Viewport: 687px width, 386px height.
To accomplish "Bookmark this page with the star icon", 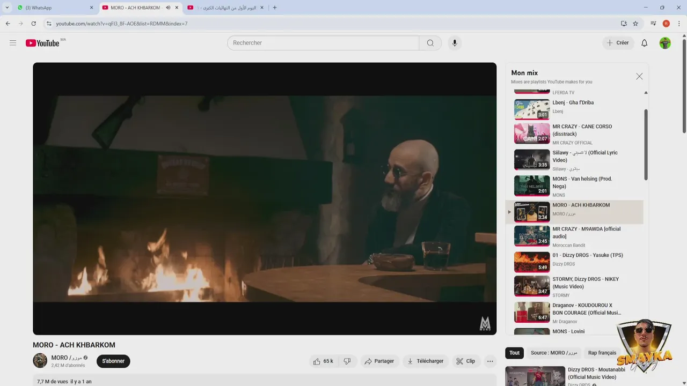I will (x=635, y=24).
